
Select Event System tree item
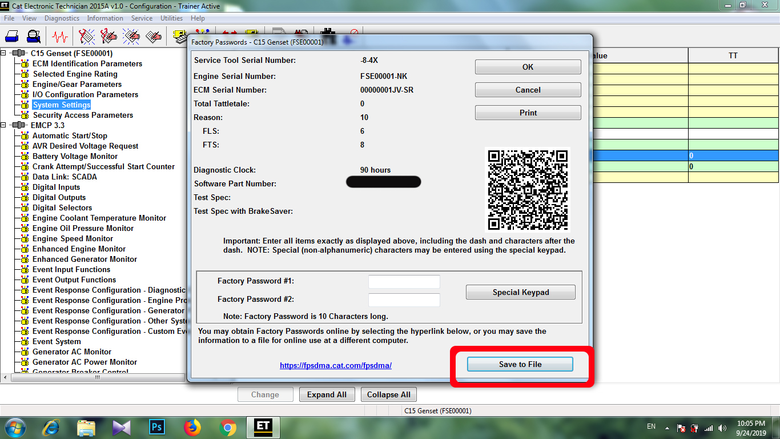point(57,341)
